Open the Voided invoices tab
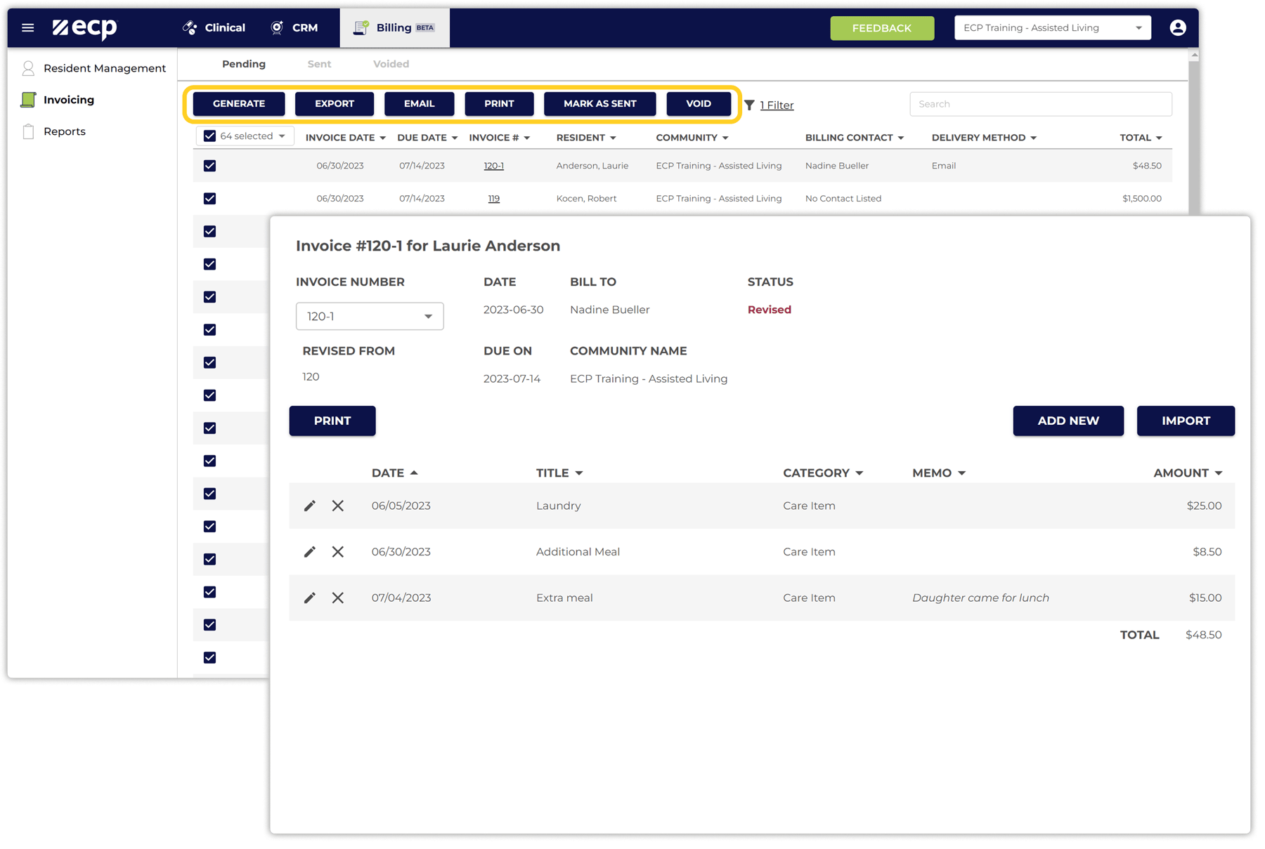The width and height of the screenshot is (1265, 849). (390, 64)
